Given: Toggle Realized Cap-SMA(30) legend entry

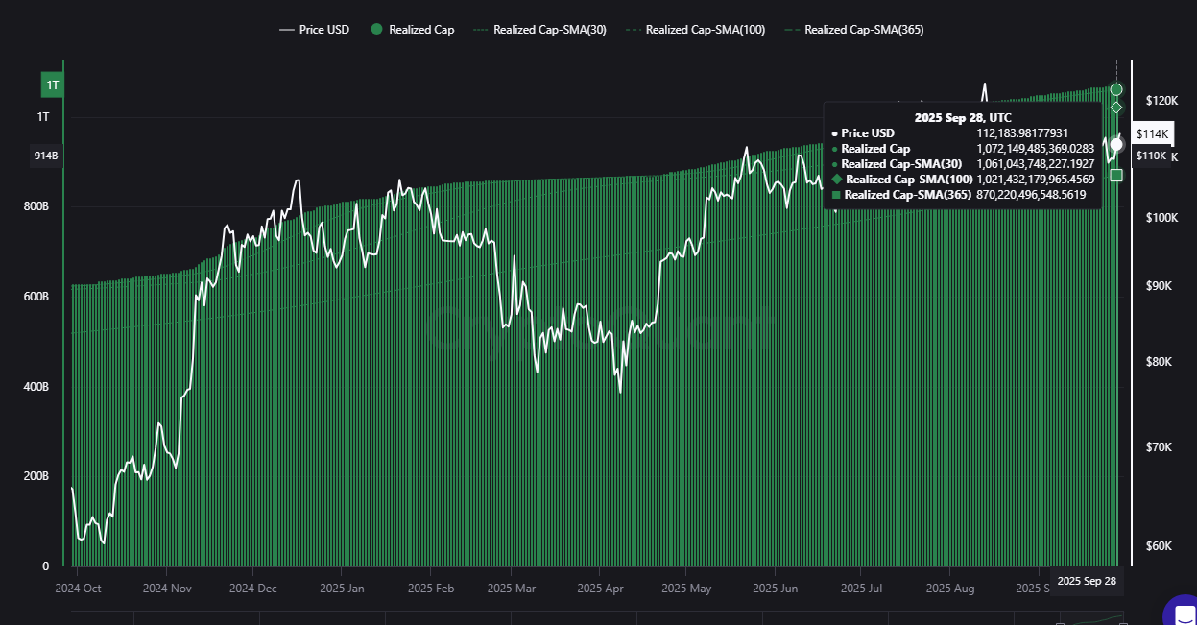Looking at the screenshot, I should (x=539, y=30).
